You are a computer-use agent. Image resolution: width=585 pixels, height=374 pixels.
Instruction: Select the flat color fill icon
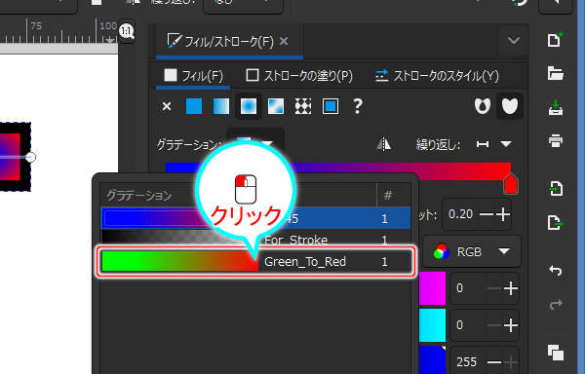click(x=194, y=106)
